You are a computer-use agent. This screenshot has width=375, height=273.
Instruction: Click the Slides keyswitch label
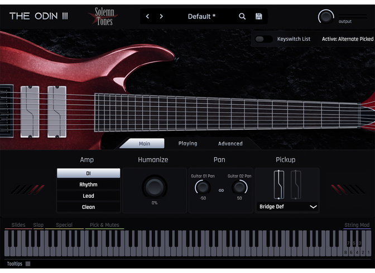click(18, 225)
